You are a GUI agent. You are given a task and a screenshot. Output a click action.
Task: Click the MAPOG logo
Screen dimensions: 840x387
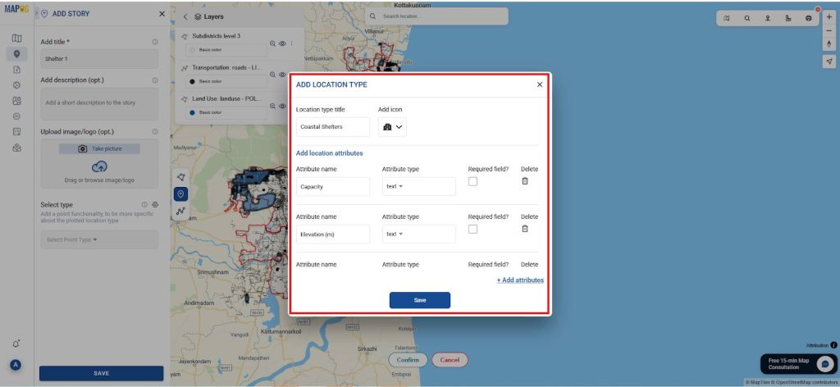pyautogui.click(x=16, y=10)
